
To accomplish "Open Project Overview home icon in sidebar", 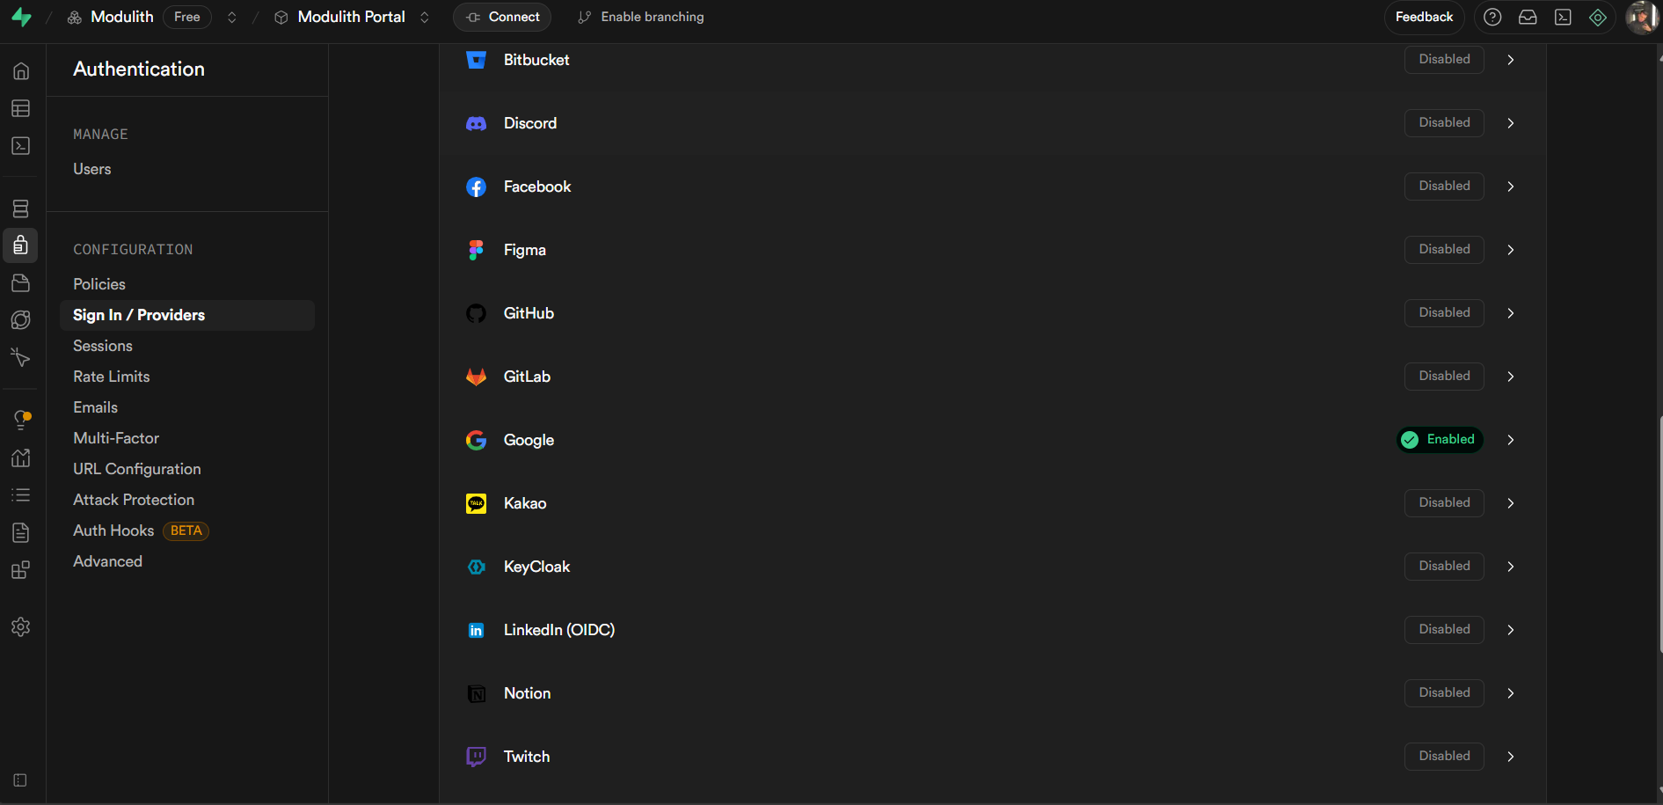I will (21, 71).
